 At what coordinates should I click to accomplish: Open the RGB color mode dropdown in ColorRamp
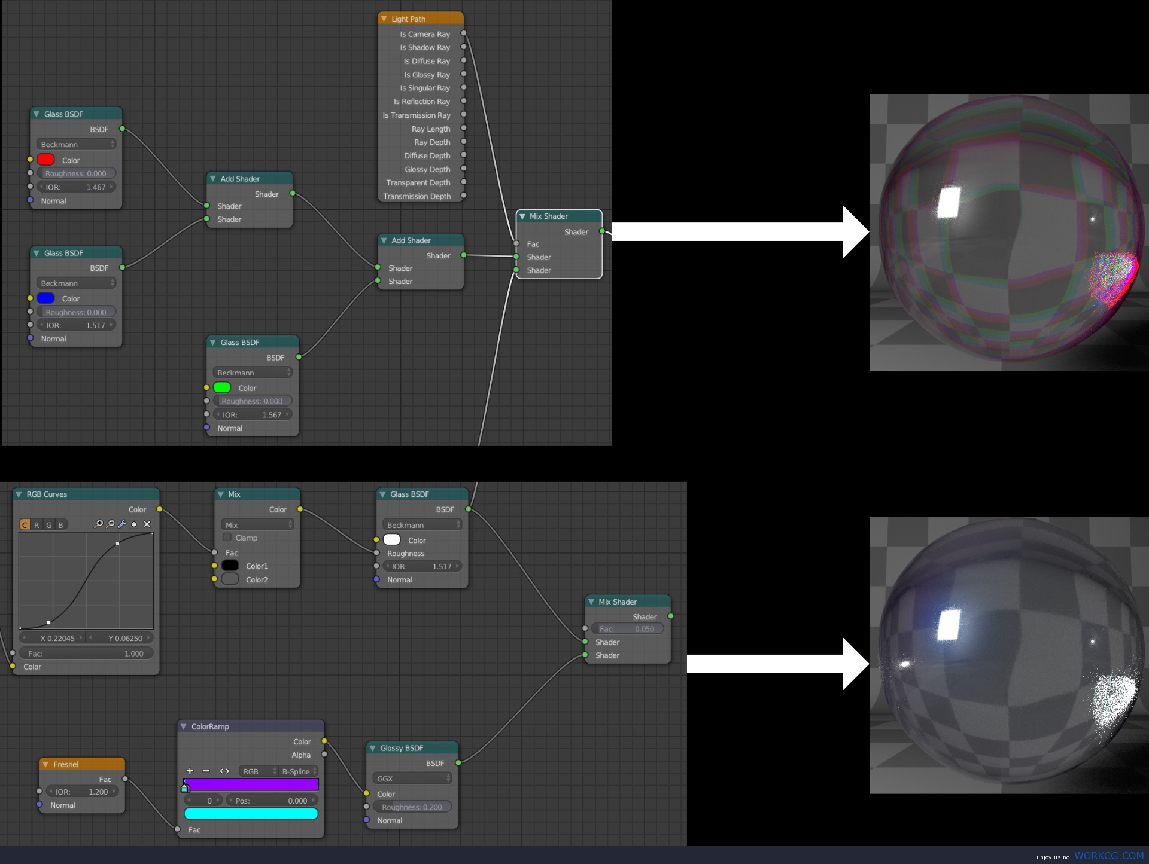(x=259, y=771)
